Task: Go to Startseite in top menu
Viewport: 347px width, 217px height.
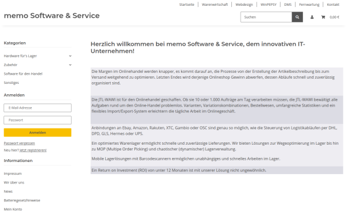Action: click(x=187, y=5)
